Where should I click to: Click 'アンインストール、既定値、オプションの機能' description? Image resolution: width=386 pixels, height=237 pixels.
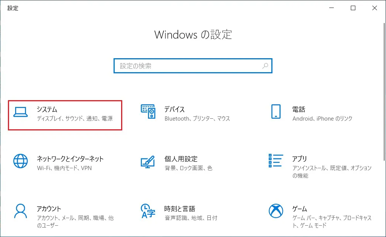(332, 172)
